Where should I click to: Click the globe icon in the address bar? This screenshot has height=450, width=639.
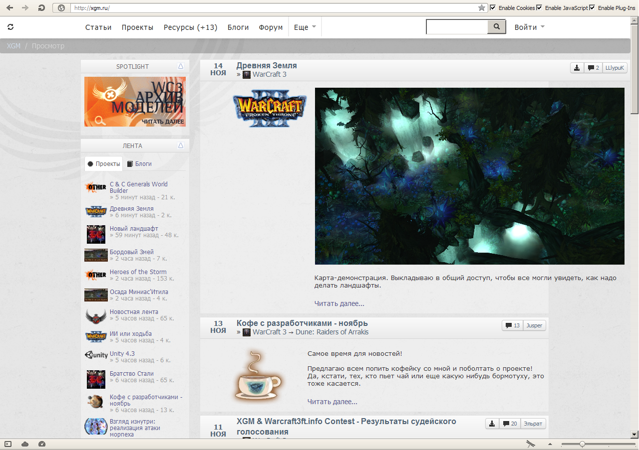point(62,8)
